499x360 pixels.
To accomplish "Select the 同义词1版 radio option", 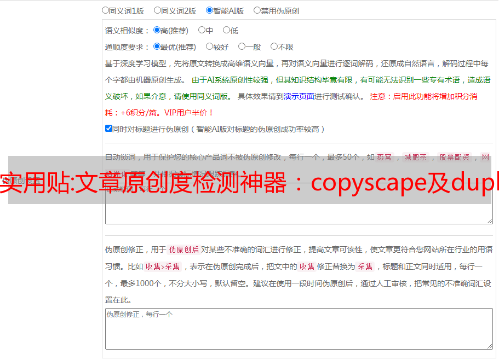I will pyautogui.click(x=105, y=10).
